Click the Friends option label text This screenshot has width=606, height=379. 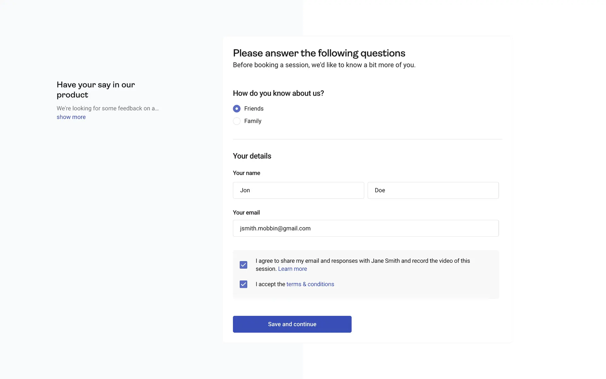253,109
